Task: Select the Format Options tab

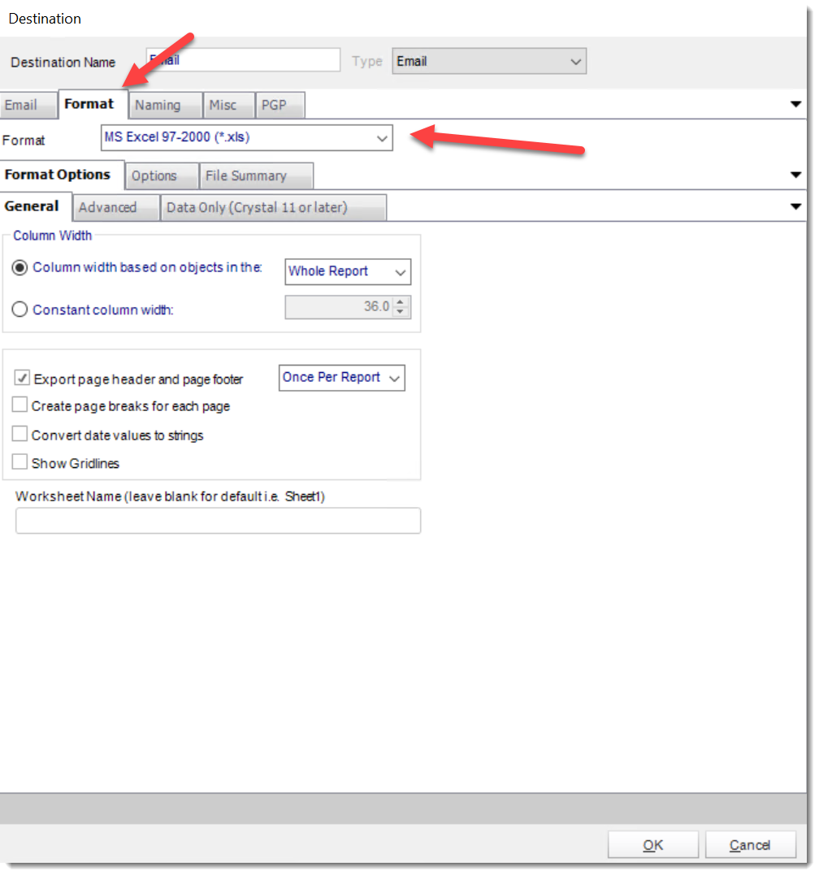Action: tap(62, 175)
